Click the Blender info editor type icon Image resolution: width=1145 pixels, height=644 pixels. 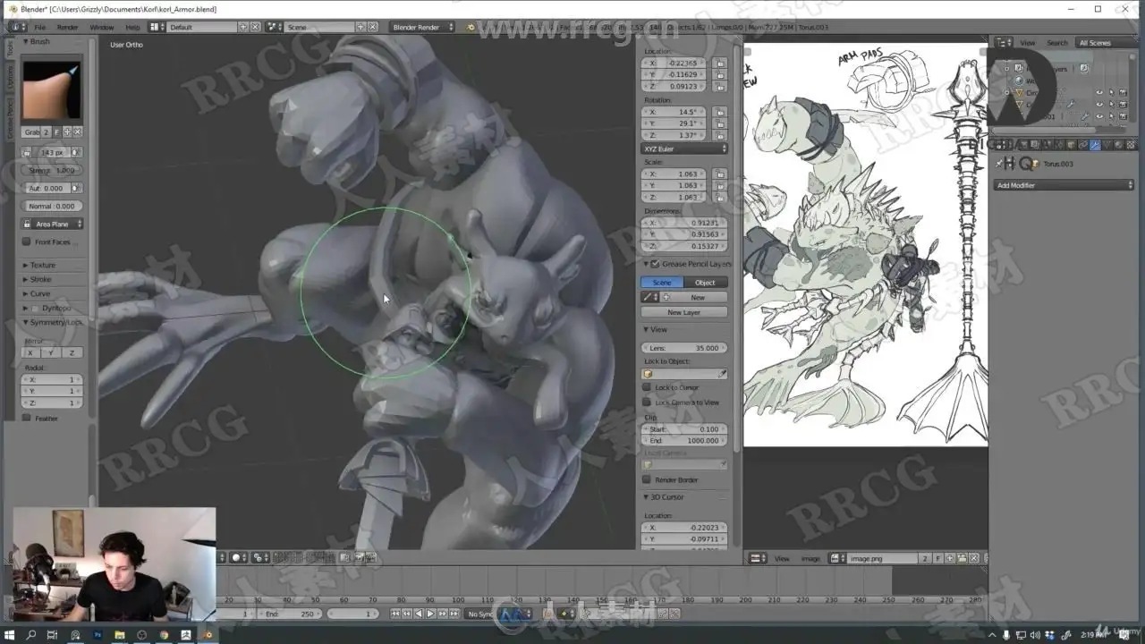pos(17,27)
